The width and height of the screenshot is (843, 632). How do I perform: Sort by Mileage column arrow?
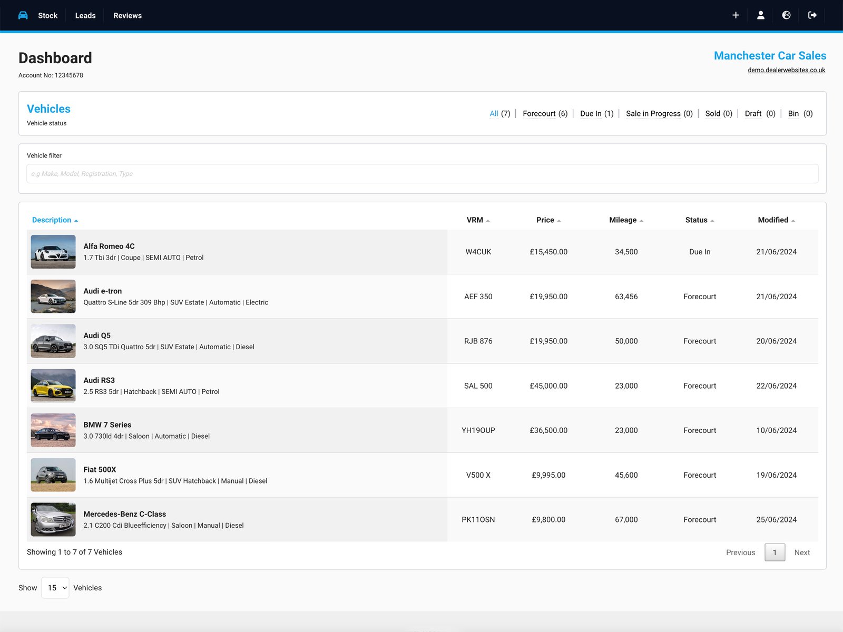pos(641,221)
